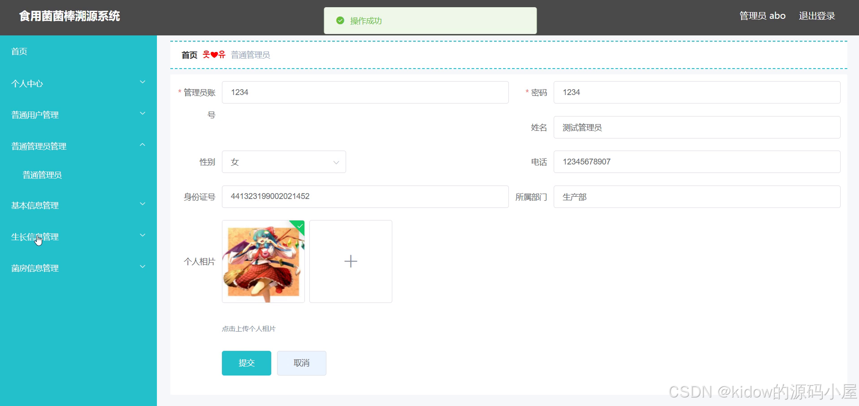Image resolution: width=859 pixels, height=406 pixels.
Task: Expand the 普通用户管理 chevron
Action: pyautogui.click(x=143, y=113)
